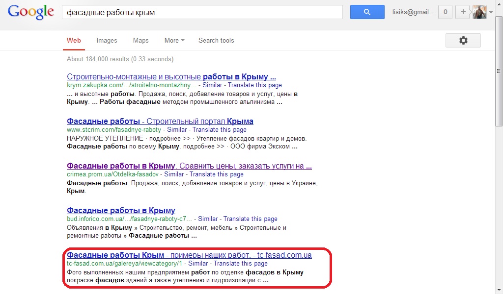This screenshot has width=503, height=294.
Task: Click Similar for krym.zakupka.com result
Action: tap(212, 85)
